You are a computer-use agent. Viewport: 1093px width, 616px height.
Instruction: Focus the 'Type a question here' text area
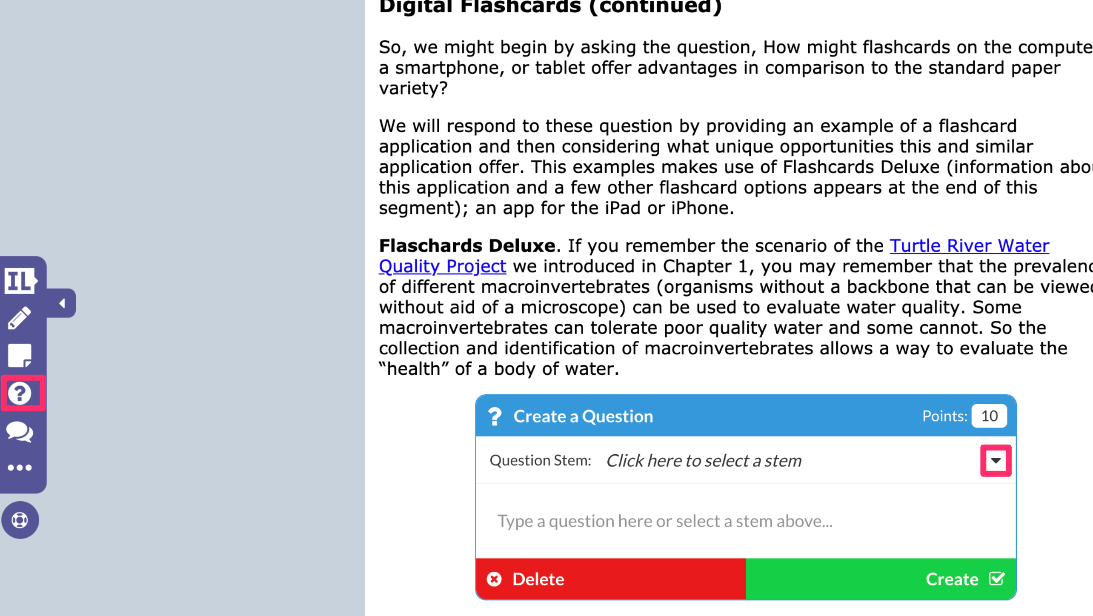click(x=746, y=521)
